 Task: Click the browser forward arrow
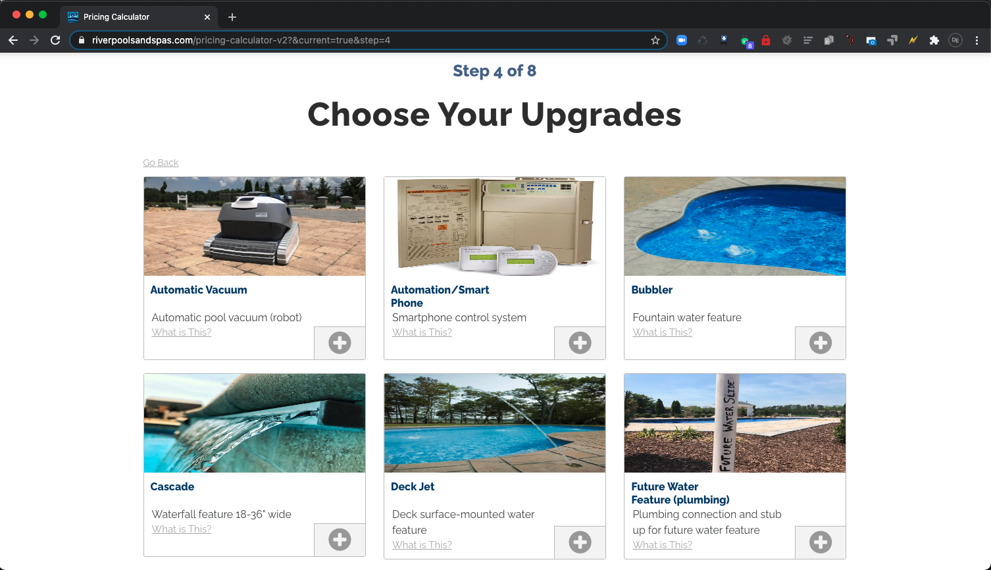click(x=34, y=40)
